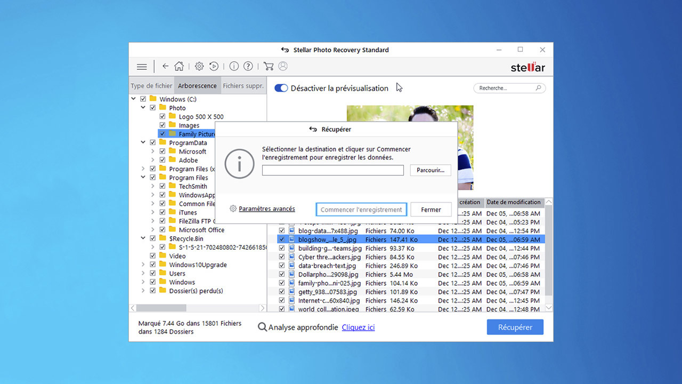
Task: Click the Cliquez ici link
Action: [x=358, y=327]
